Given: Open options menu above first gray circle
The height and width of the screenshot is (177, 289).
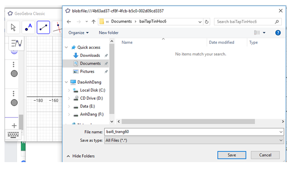Looking at the screenshot, I should (14, 65).
